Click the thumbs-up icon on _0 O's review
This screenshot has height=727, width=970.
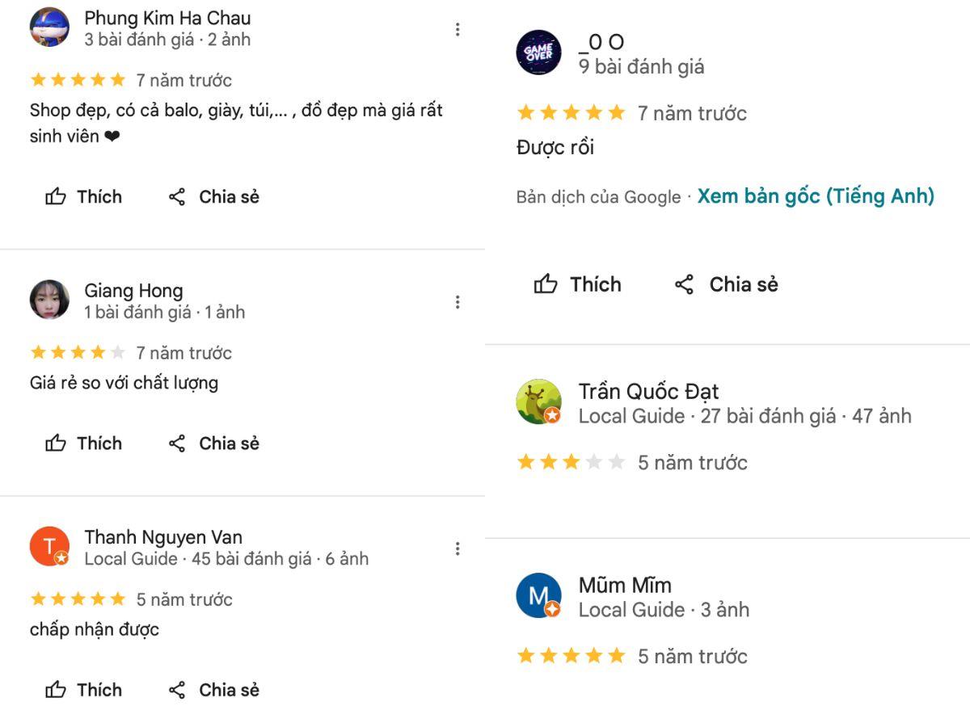(546, 284)
